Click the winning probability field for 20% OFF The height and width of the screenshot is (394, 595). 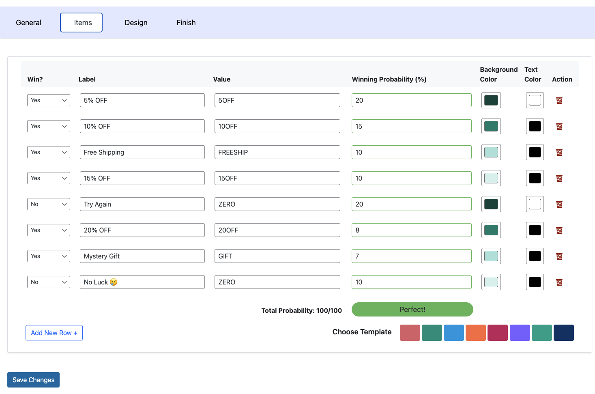coord(411,230)
